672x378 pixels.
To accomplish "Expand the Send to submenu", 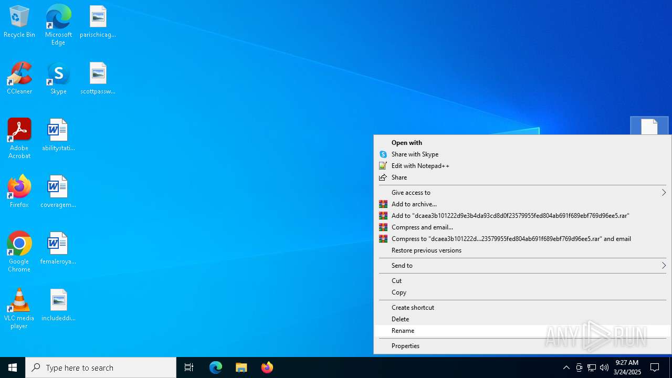I will 522,266.
